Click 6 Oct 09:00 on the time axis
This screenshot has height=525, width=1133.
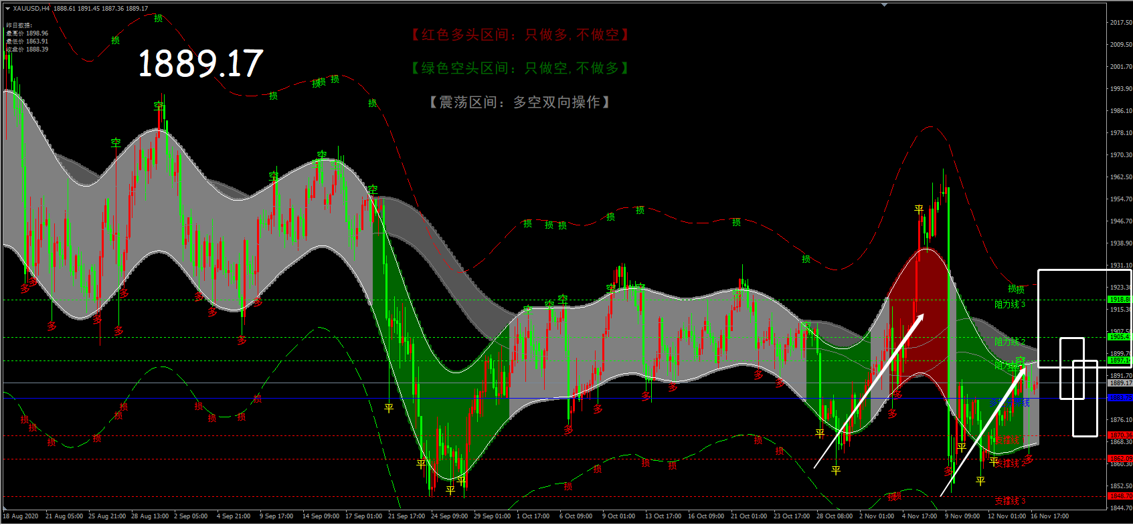(576, 516)
